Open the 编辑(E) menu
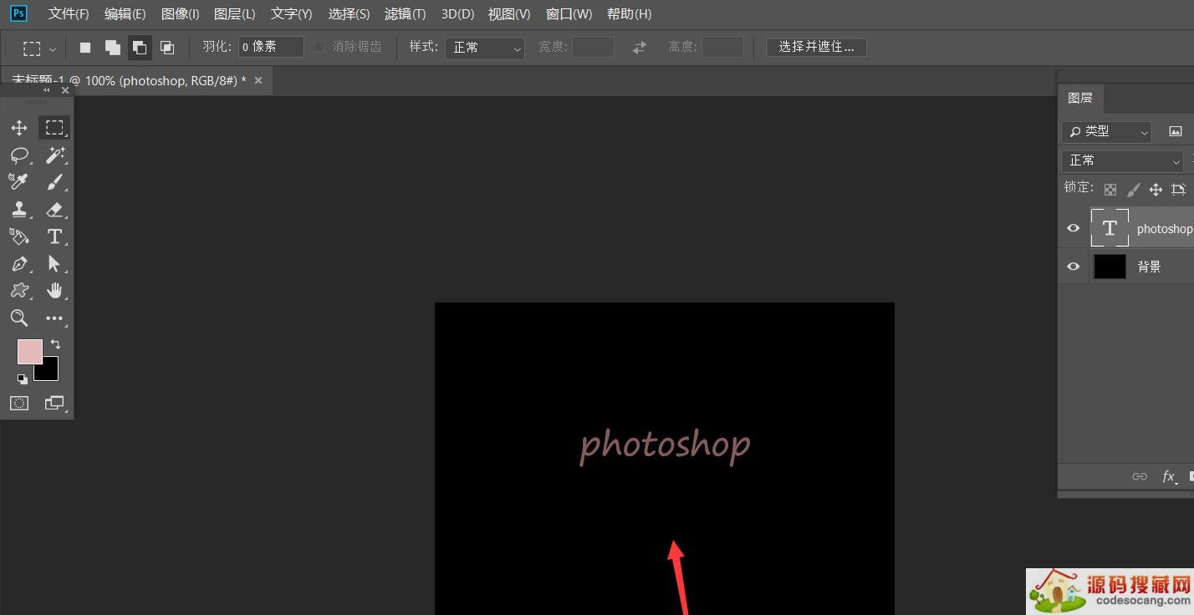This screenshot has height=615, width=1194. [x=125, y=14]
